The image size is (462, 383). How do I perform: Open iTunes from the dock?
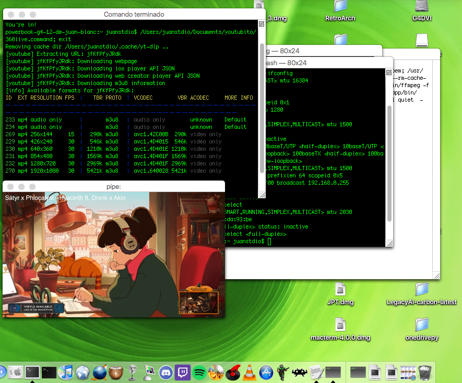(66, 372)
